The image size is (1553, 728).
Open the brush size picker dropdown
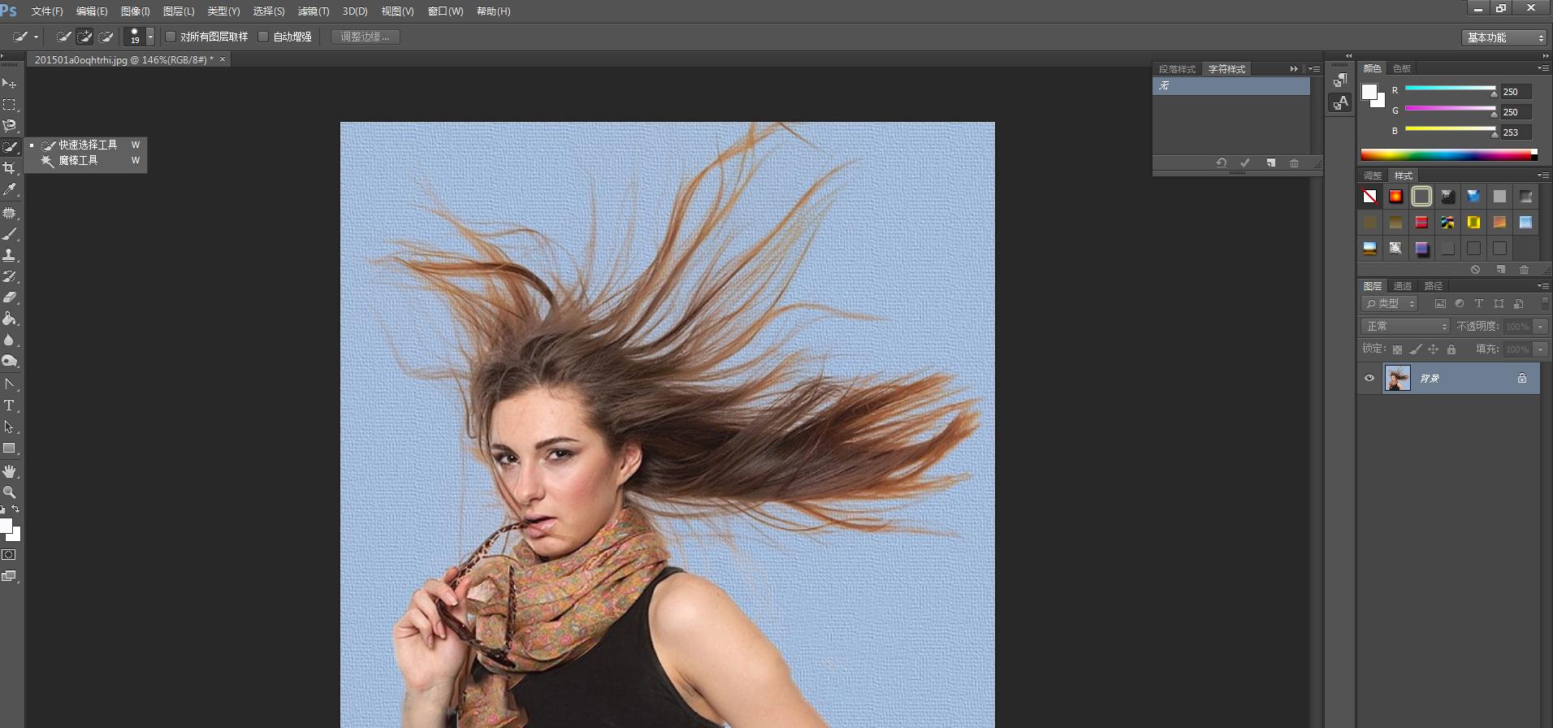pos(150,37)
